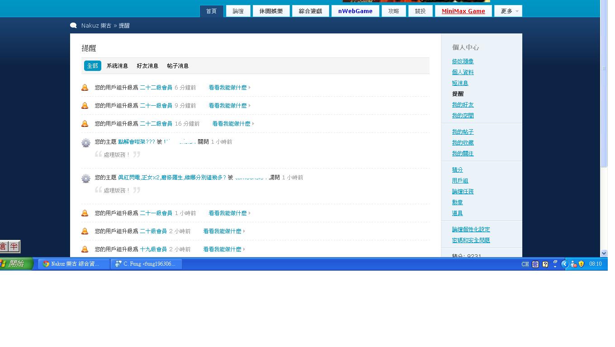Click the speech bubble icon before Nakuz 樂古
This screenshot has width=615, height=347.
(x=73, y=26)
